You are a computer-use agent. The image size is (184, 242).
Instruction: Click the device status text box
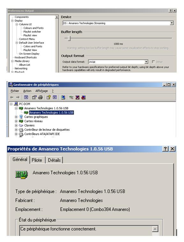point(86,230)
